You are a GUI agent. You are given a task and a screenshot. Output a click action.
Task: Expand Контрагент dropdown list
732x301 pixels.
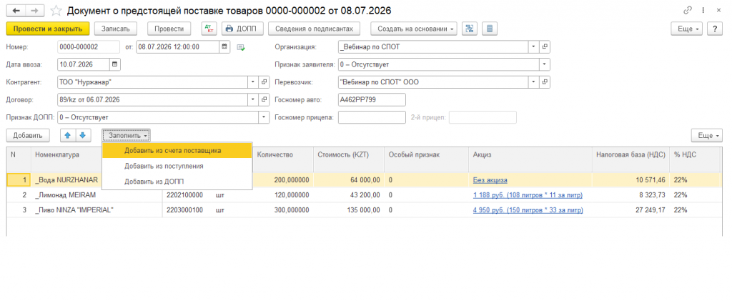(254, 82)
